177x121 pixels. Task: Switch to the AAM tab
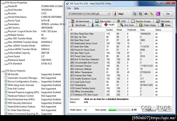121,21
